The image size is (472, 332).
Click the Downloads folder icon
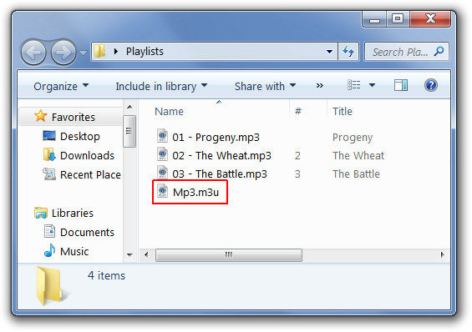49,154
